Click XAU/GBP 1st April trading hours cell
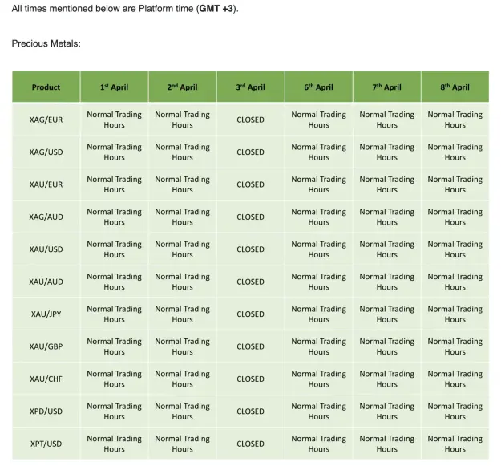Screen dimensions: 501x466 (114, 346)
